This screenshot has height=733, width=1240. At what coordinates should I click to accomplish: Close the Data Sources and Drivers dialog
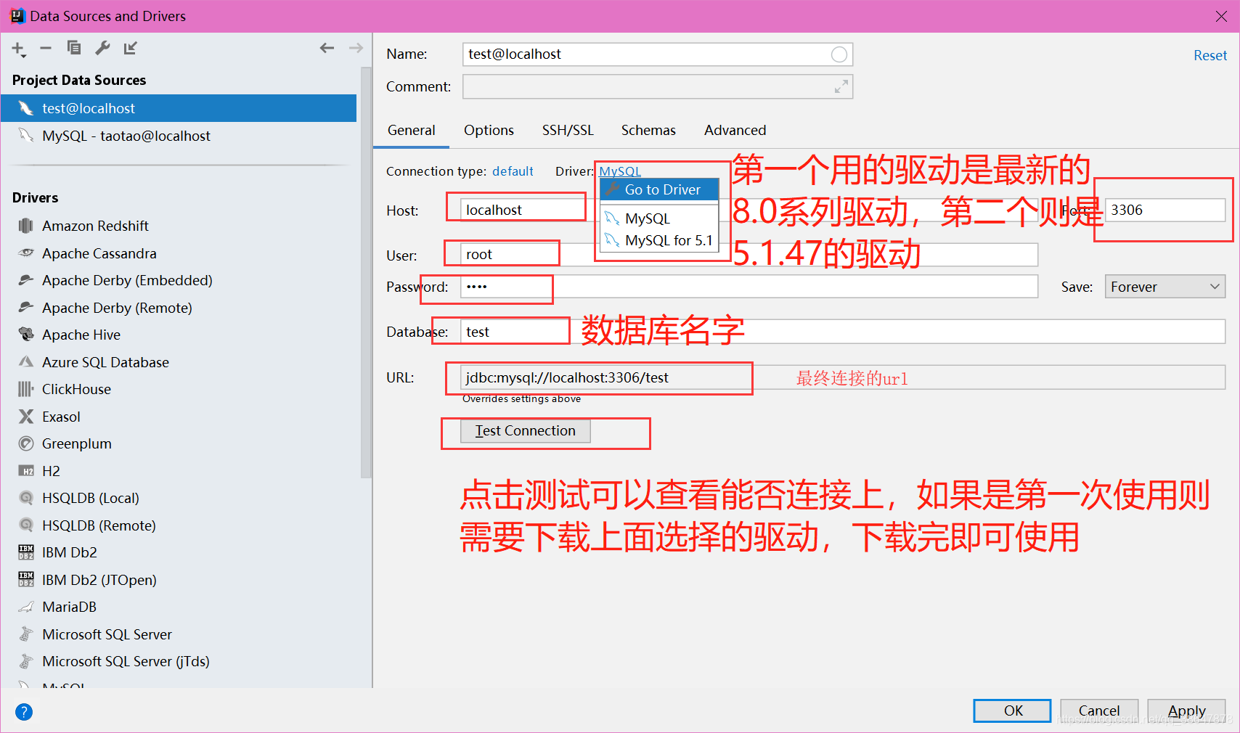(1221, 16)
